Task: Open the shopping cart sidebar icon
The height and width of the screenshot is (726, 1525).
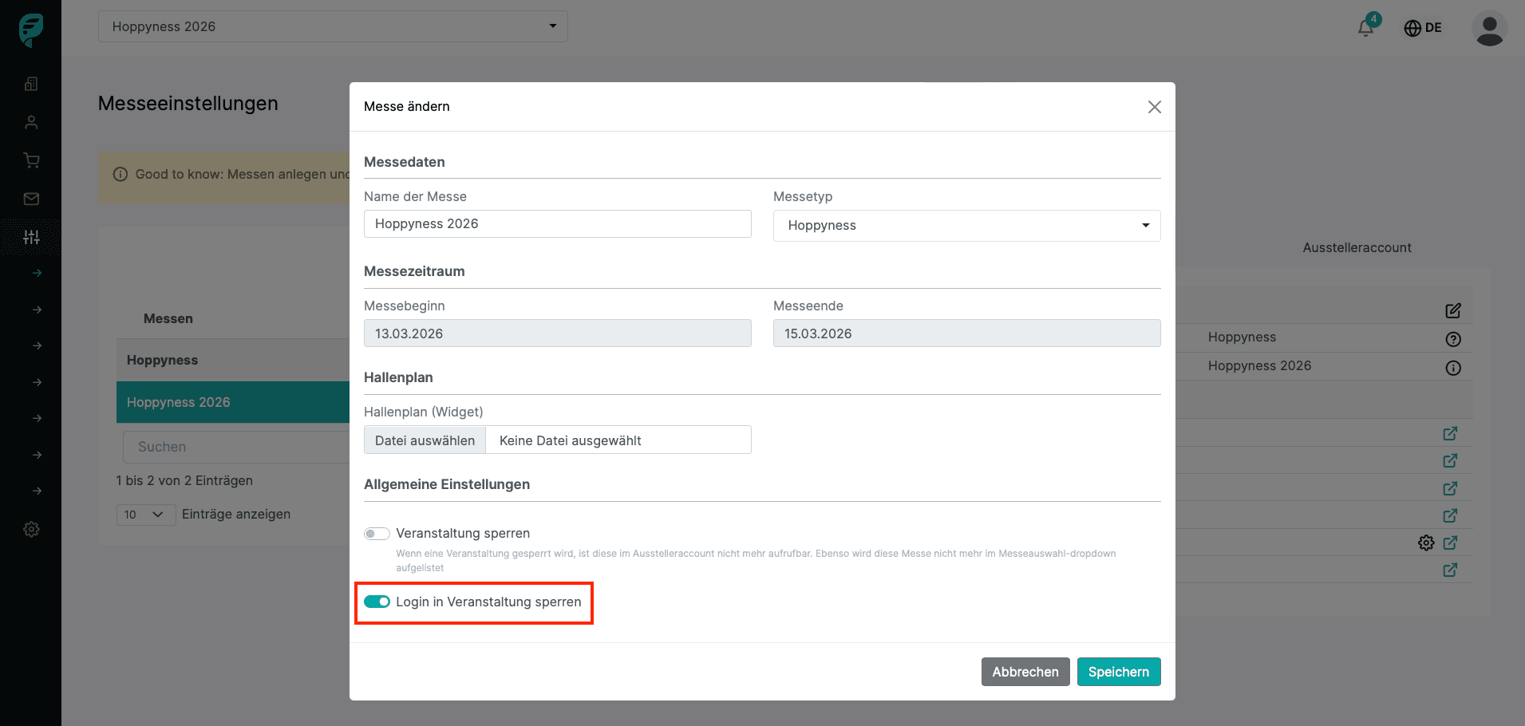Action: 31,160
